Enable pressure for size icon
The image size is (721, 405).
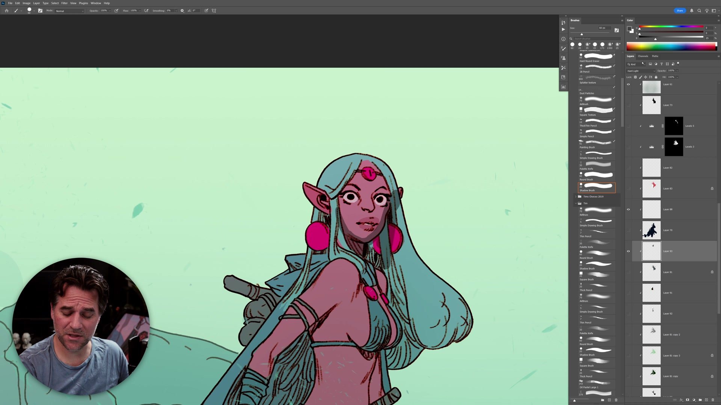[x=206, y=11]
